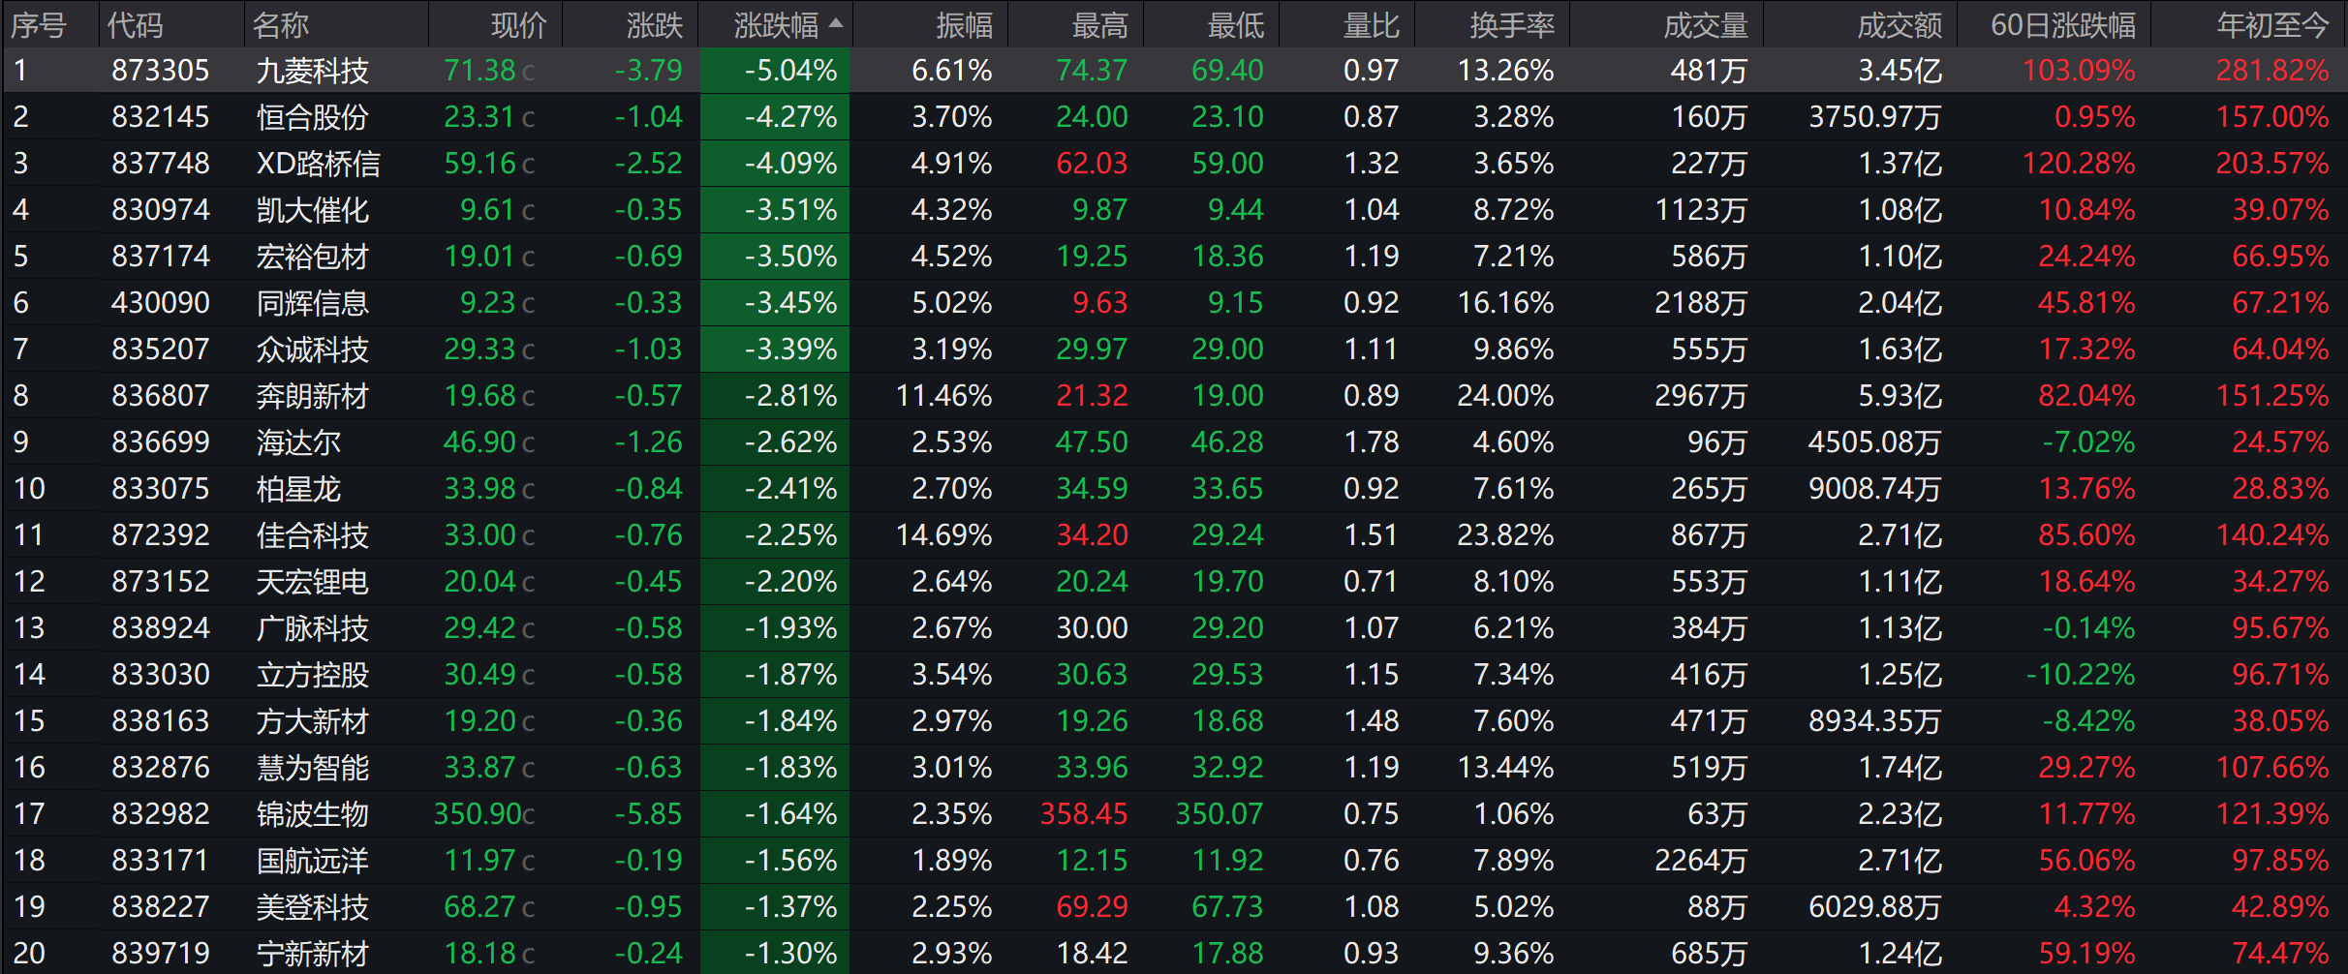Click the sort arrow beside 涨跌幅

836,23
